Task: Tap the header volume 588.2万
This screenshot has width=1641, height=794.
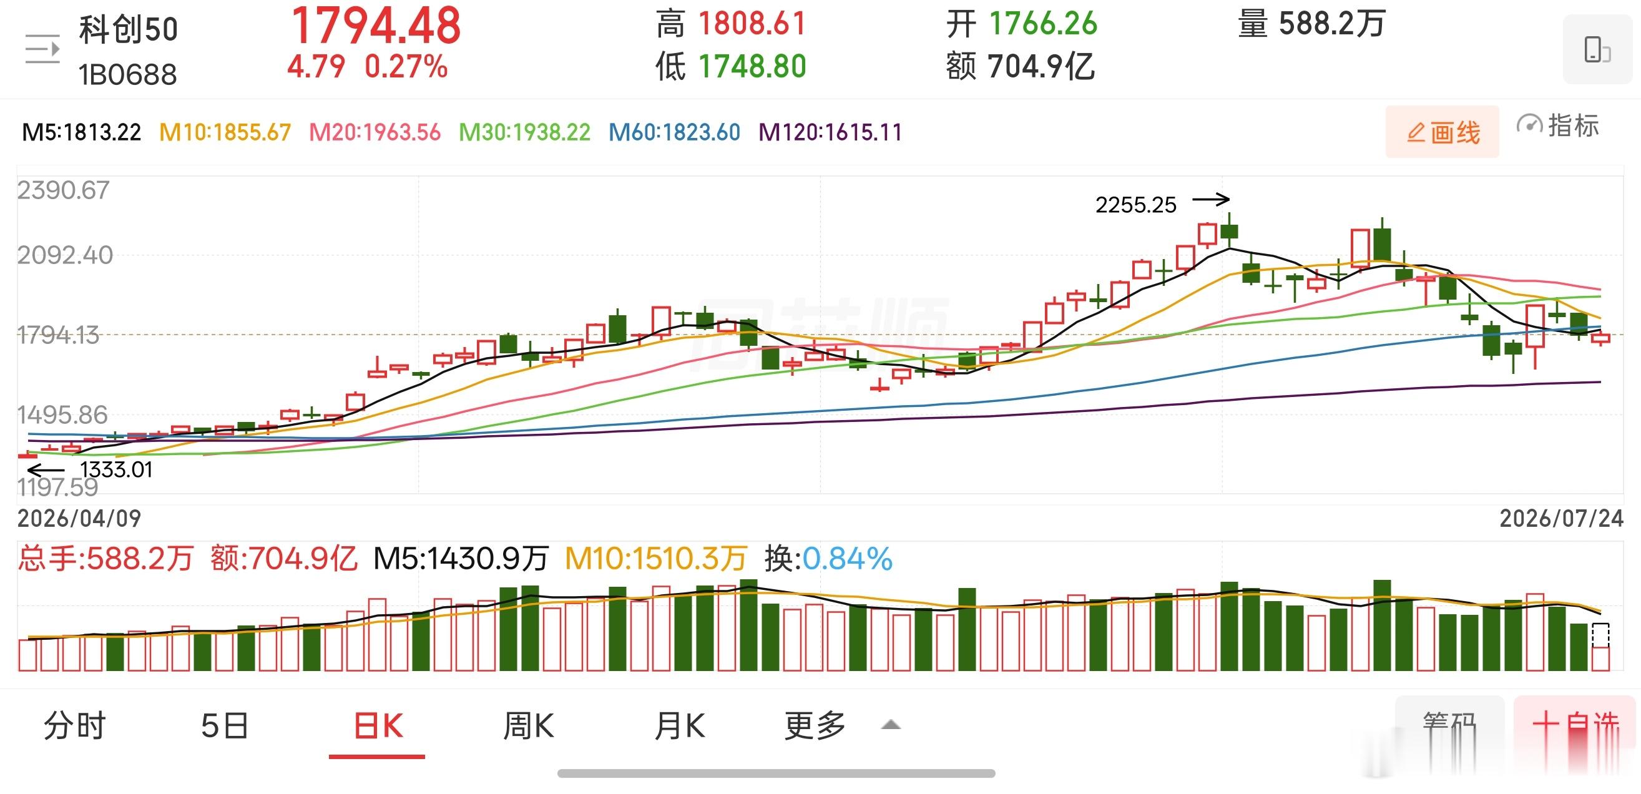Action: point(1332,24)
